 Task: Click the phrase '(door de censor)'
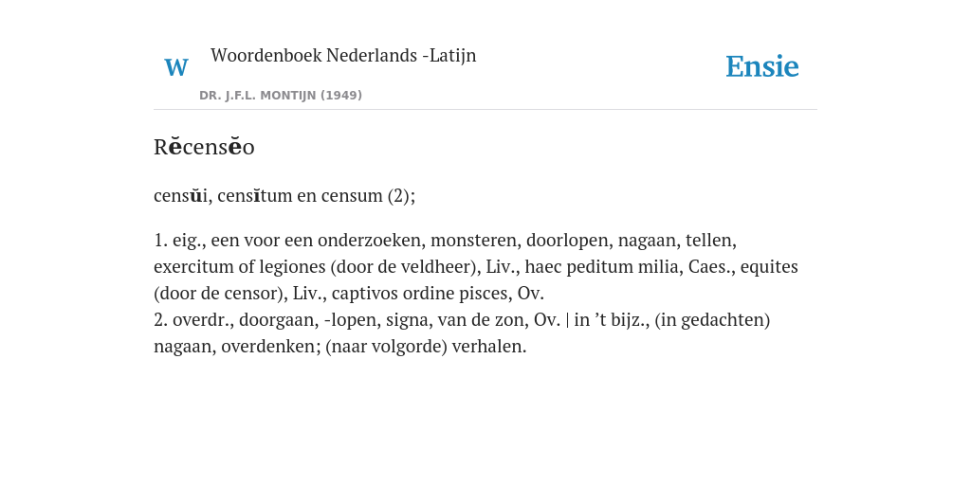[x=221, y=294]
